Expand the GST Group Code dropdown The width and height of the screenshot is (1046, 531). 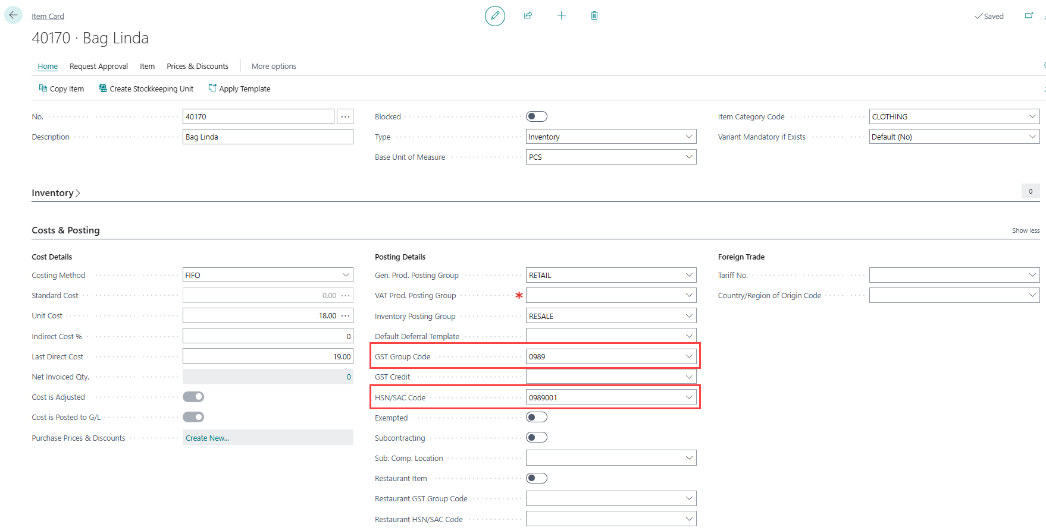pos(689,356)
